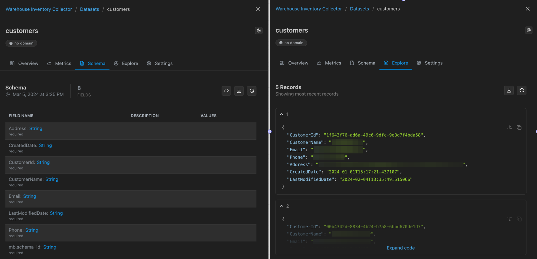
Task: Select the Phone field row in the schema
Action: click(131, 233)
